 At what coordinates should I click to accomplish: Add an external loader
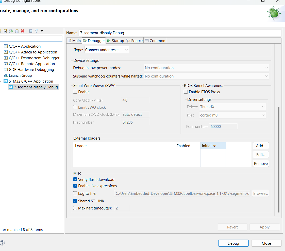261,146
